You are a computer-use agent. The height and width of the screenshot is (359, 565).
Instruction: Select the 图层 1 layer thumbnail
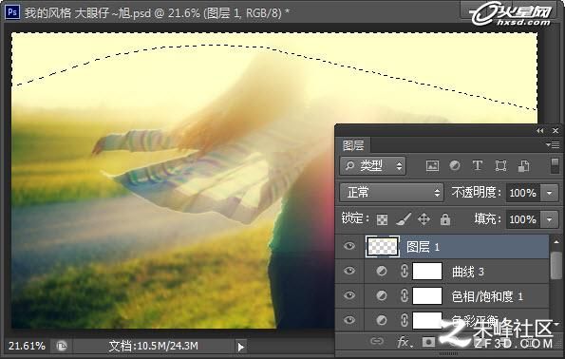(x=383, y=247)
